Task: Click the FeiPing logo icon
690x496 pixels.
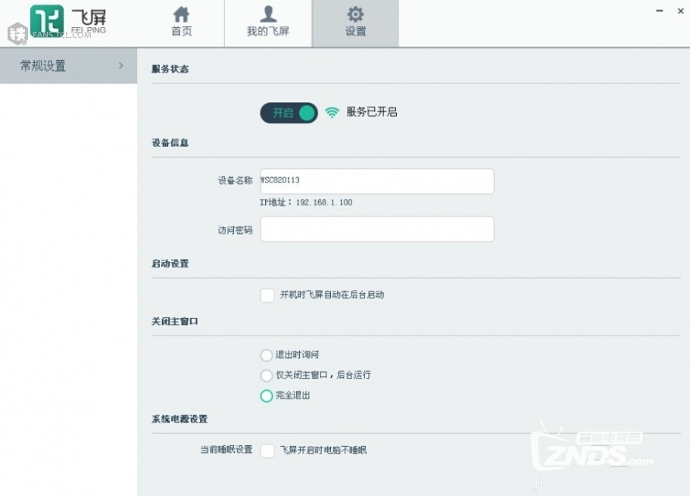Action: click(x=47, y=20)
